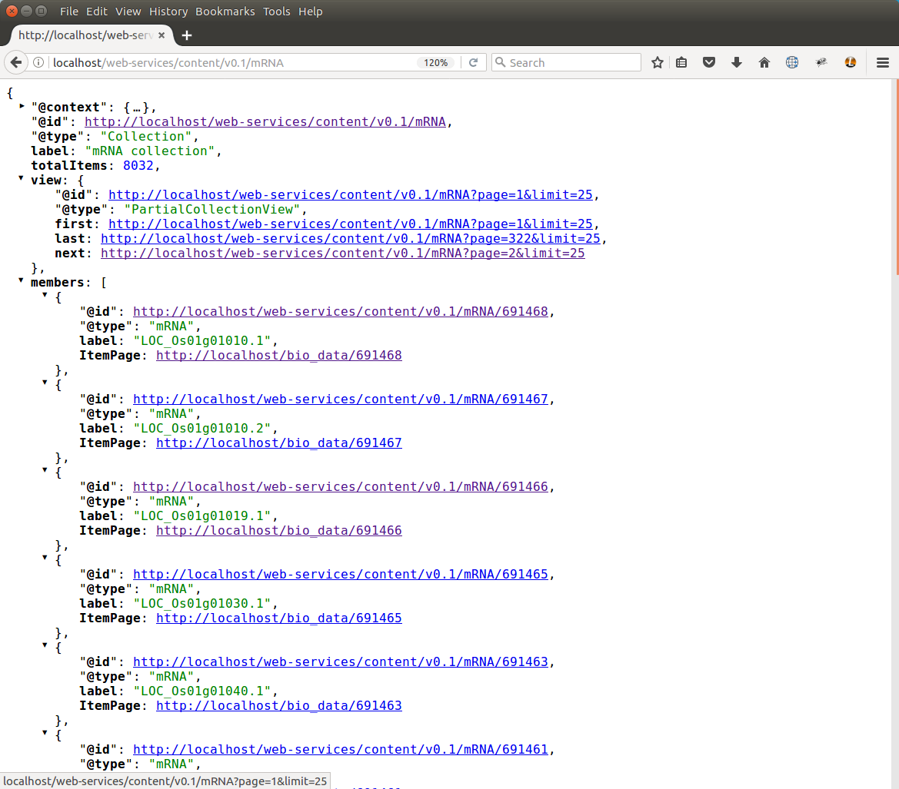This screenshot has width=899, height=789.
Task: Open a new tab with plus button
Action: coord(186,35)
